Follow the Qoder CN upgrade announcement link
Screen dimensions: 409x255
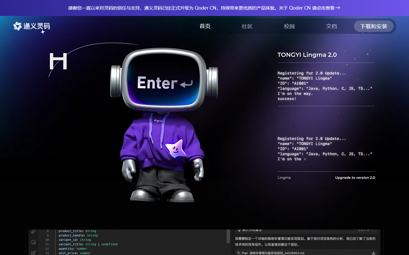(204, 8)
